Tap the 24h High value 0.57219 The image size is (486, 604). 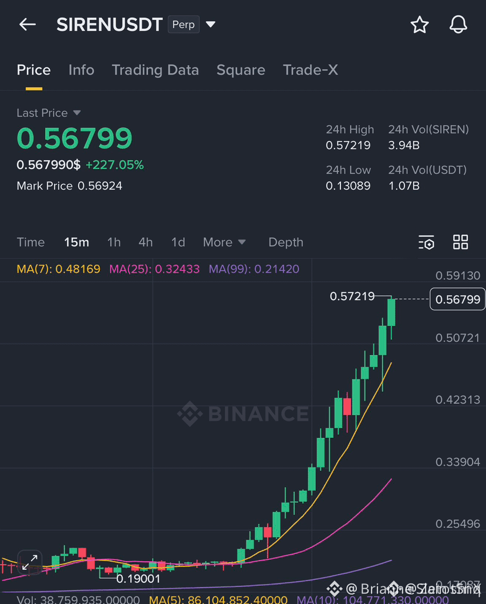[348, 146]
